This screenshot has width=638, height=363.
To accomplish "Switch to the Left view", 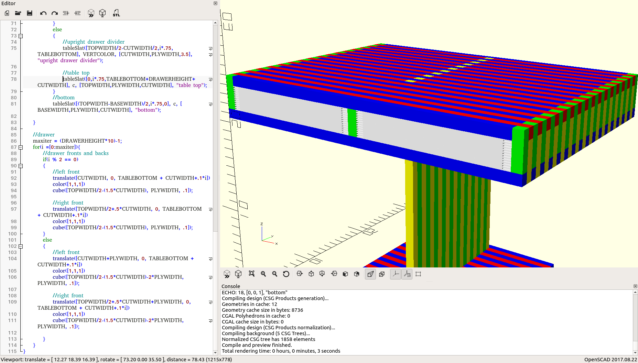I will (x=334, y=274).
